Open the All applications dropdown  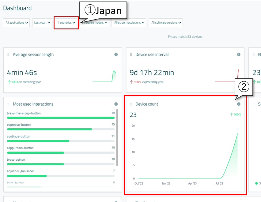coord(17,23)
